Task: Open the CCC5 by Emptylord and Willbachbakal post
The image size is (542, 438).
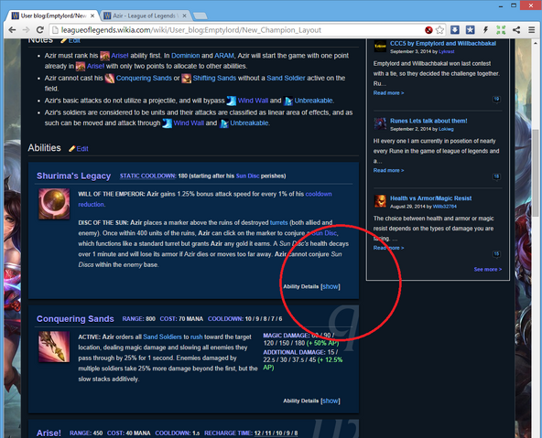Action: click(x=443, y=44)
